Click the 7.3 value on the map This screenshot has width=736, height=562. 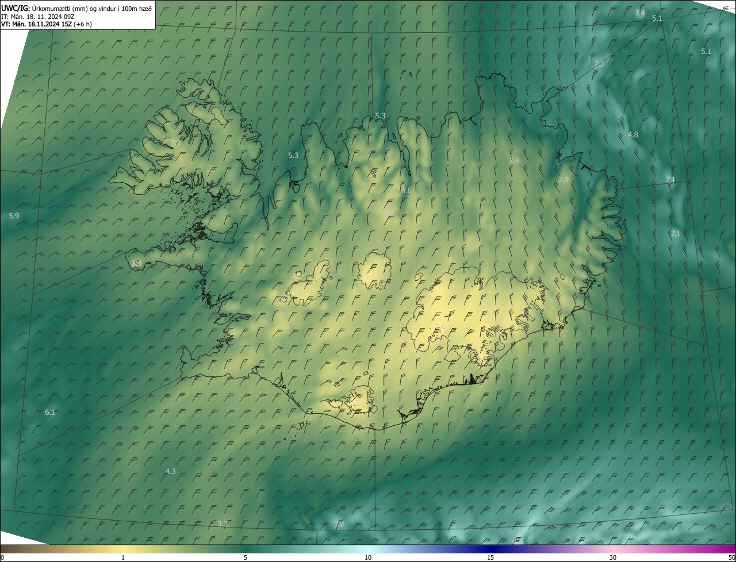599,64
